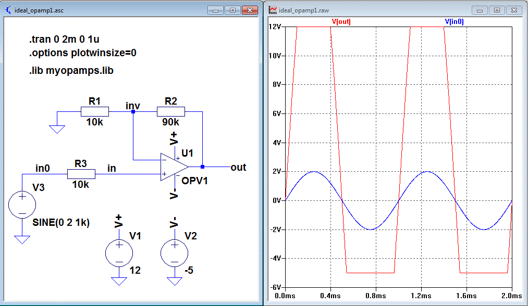Click the V3 reference designator label

pos(39,188)
